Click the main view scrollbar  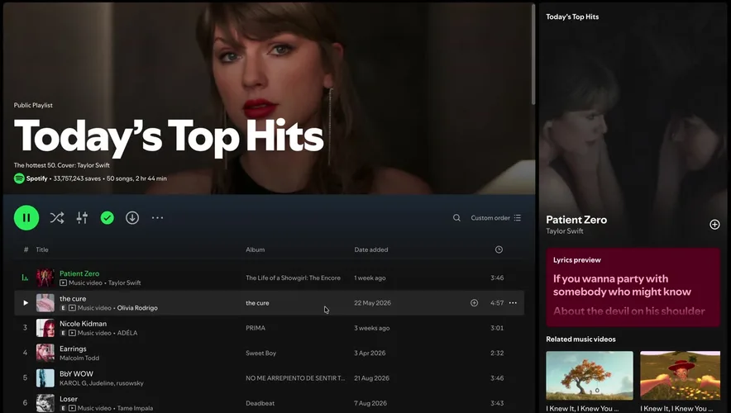(x=533, y=55)
